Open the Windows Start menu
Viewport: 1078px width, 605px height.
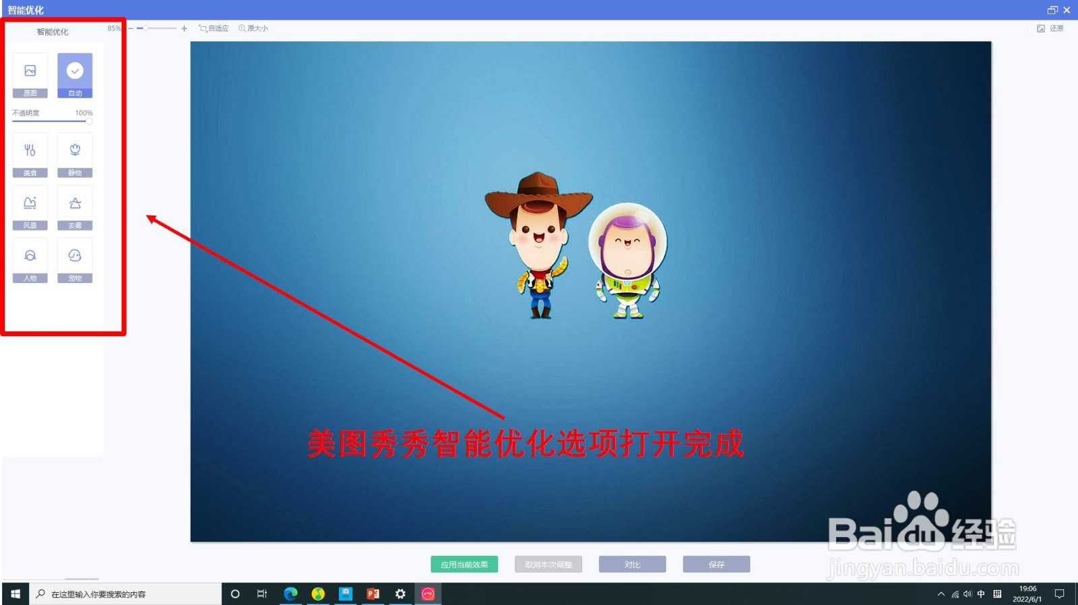[x=15, y=594]
